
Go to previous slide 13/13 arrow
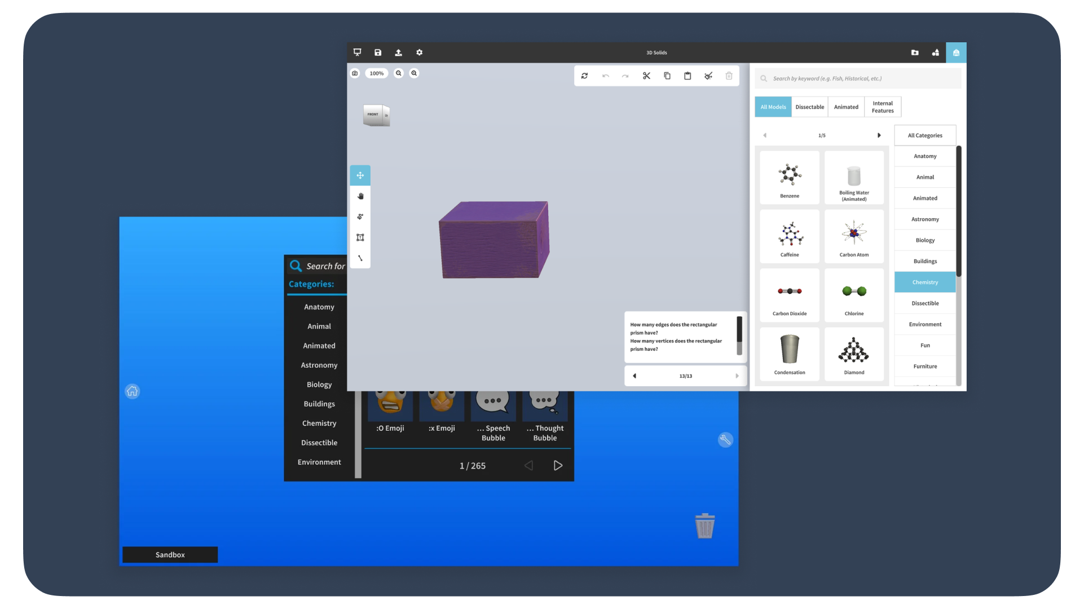click(x=634, y=376)
